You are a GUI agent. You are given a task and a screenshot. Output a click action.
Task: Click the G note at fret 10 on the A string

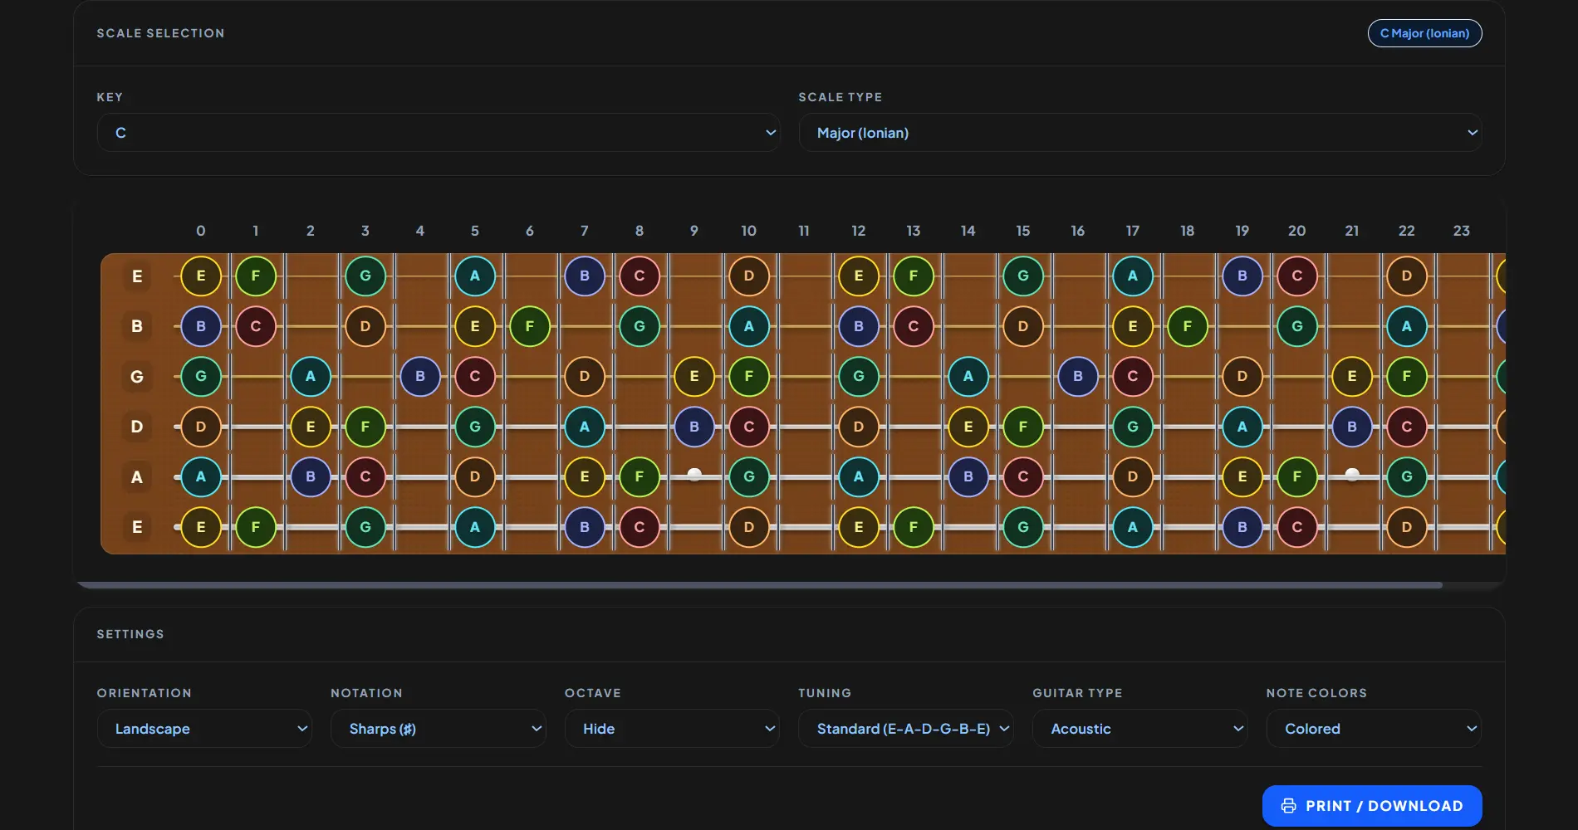(x=749, y=477)
